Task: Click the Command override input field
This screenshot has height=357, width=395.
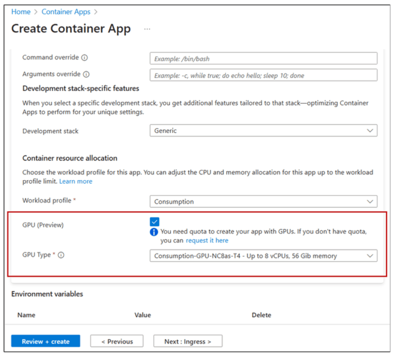Action: coord(263,58)
